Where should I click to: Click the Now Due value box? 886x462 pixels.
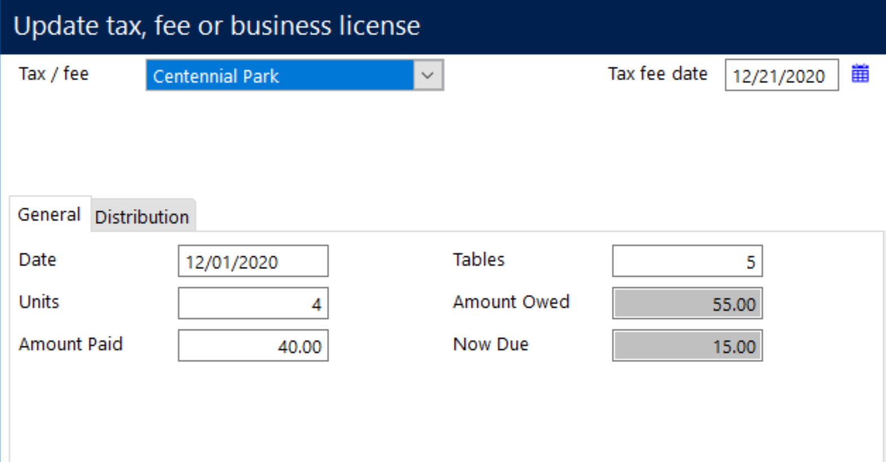click(687, 346)
